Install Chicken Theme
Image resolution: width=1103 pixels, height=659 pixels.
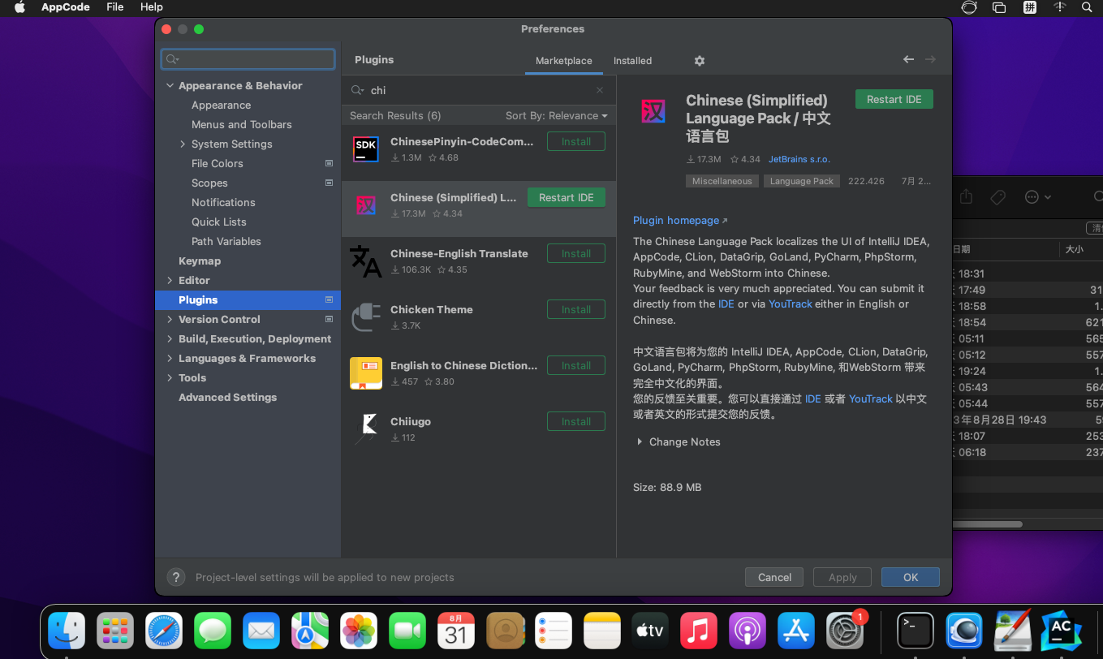[575, 309]
